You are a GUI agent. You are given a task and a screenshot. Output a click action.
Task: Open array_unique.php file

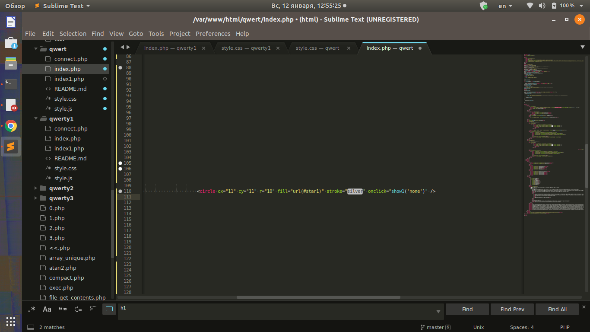click(72, 258)
